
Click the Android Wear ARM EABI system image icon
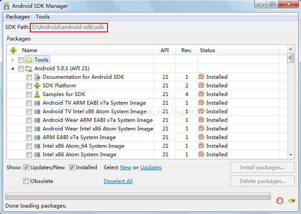tap(37, 121)
